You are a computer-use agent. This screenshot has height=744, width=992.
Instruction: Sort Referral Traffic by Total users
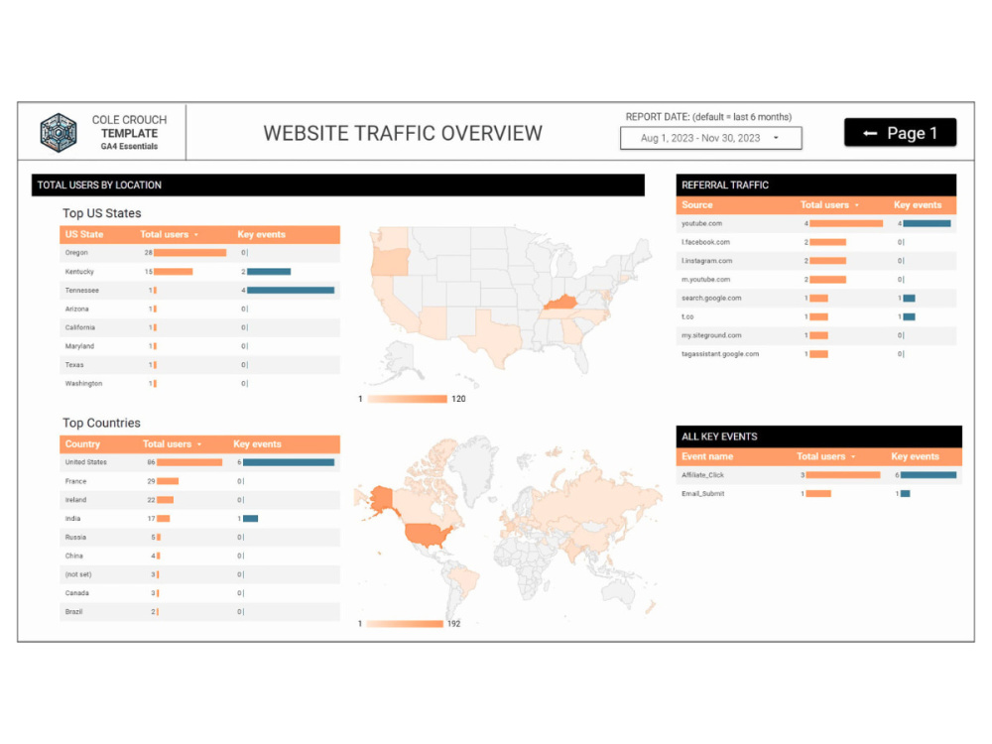pyautogui.click(x=829, y=205)
